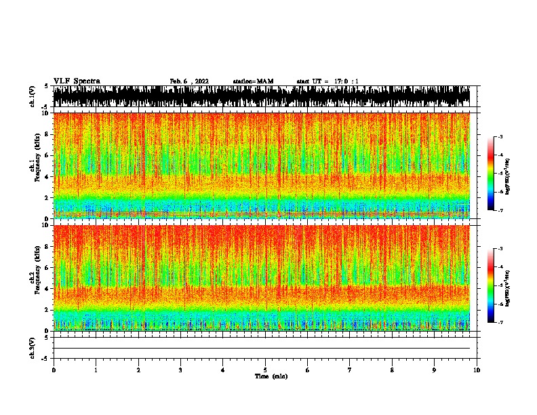This screenshot has width=537, height=415.
Task: Click the time axis tick label '0'
Action: click(54, 370)
